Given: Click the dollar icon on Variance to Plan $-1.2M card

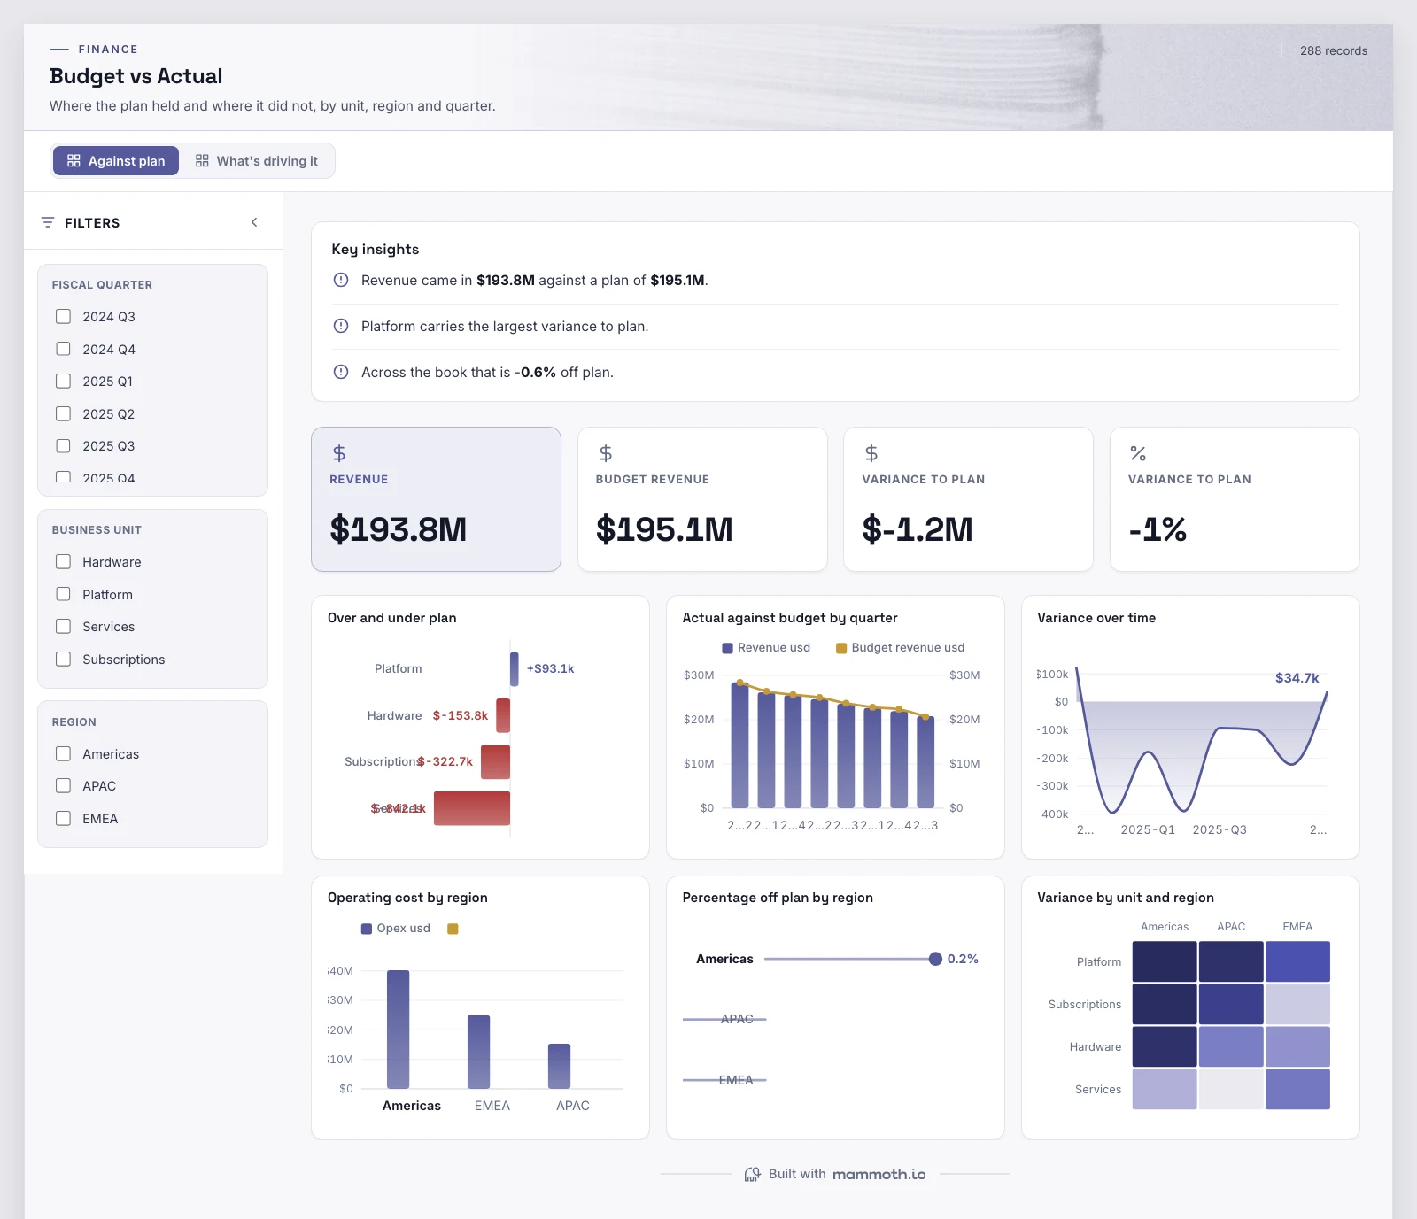Looking at the screenshot, I should click(871, 453).
